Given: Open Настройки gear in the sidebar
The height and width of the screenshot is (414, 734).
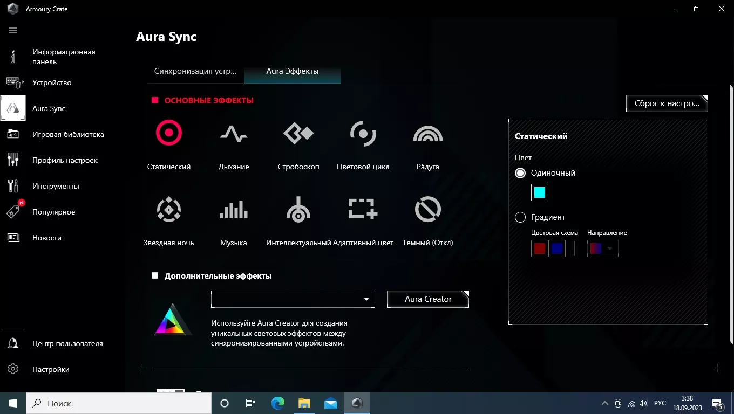Looking at the screenshot, I should [x=13, y=369].
